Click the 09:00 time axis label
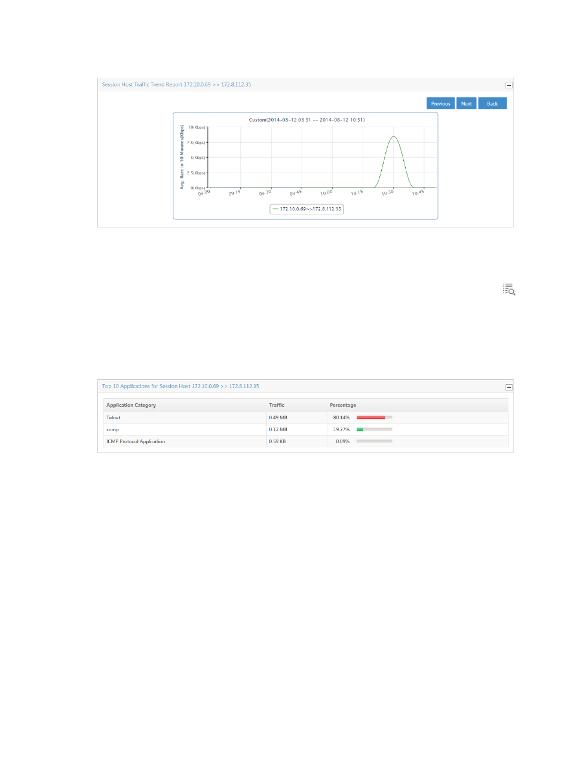The width and height of the screenshot is (570, 774). coord(204,193)
